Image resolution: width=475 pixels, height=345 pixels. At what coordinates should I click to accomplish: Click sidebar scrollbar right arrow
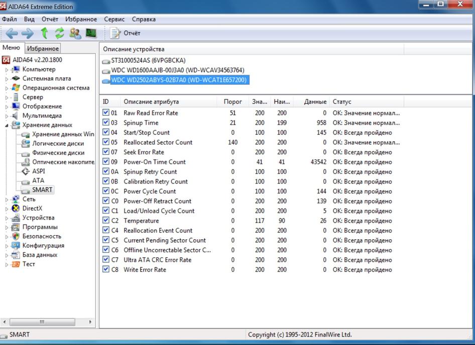point(90,322)
